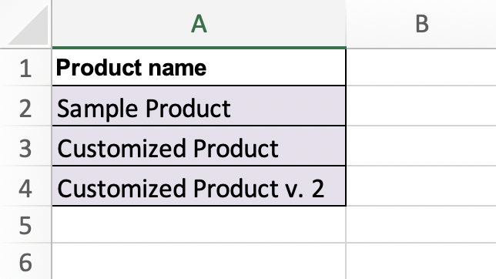This screenshot has height=279, width=496.
Task: Select row 6 header
Action: click(x=25, y=261)
